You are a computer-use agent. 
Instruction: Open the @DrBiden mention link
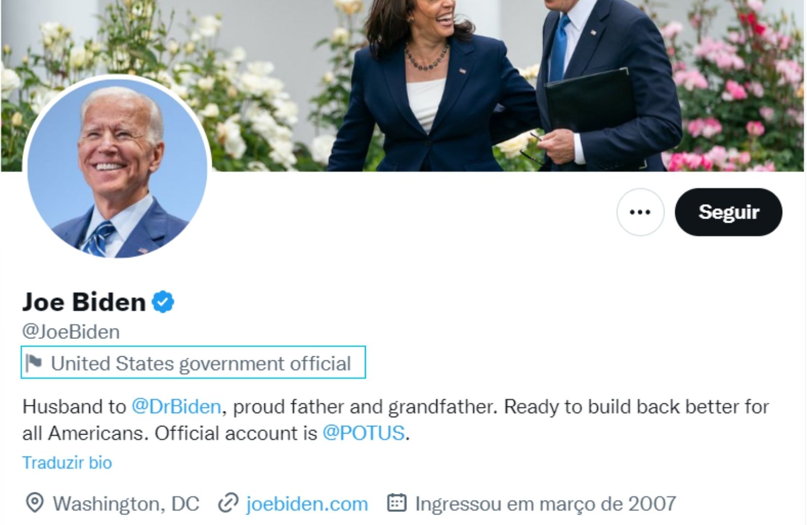[176, 406]
